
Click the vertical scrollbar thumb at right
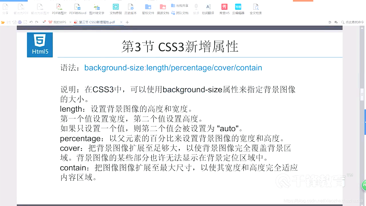[362, 94]
